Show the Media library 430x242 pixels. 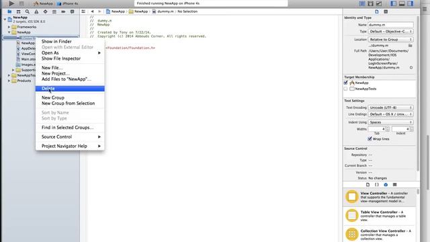coord(395,185)
